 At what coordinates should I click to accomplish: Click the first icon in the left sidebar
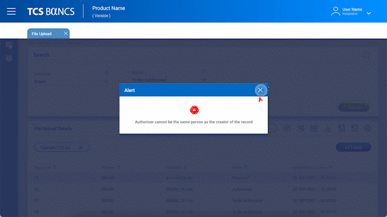[x=9, y=45]
